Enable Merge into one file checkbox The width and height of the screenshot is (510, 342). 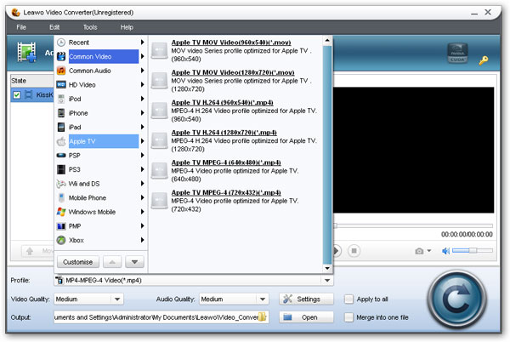pyautogui.click(x=348, y=317)
